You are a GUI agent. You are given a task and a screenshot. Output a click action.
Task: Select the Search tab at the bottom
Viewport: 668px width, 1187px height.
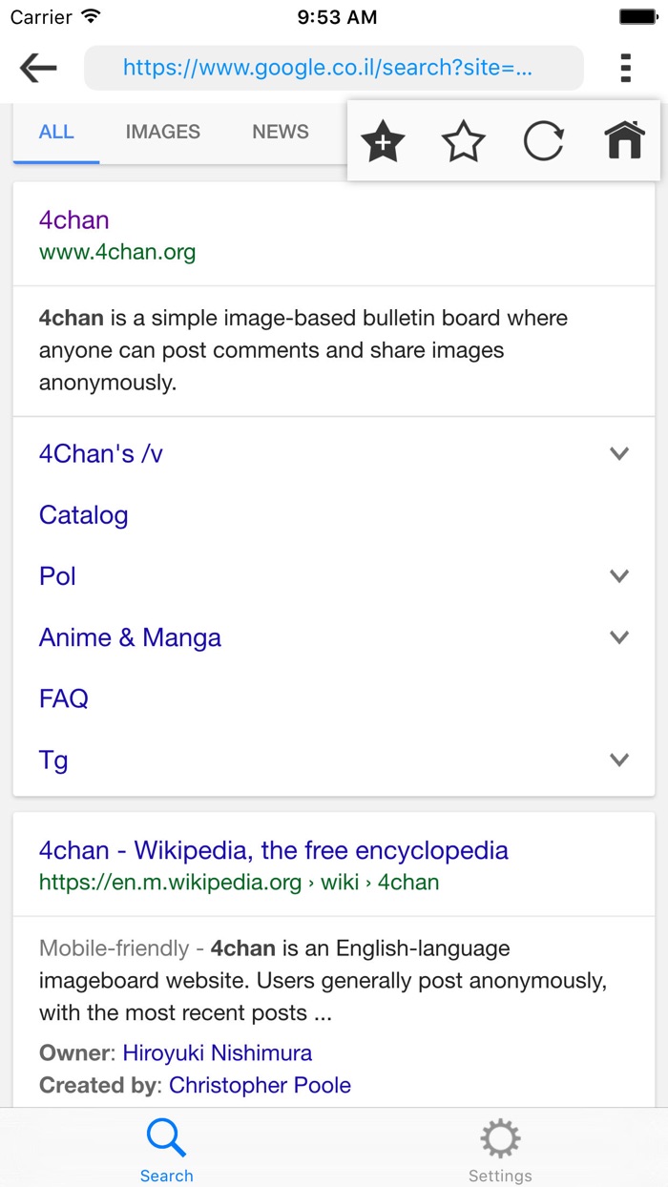click(x=166, y=1146)
